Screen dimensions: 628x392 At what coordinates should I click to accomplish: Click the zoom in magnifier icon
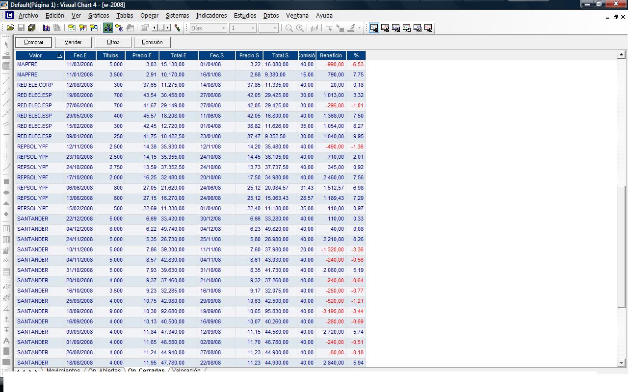300,28
